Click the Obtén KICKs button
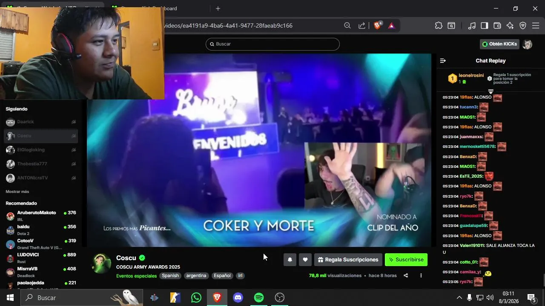This screenshot has height=306, width=545. click(500, 44)
